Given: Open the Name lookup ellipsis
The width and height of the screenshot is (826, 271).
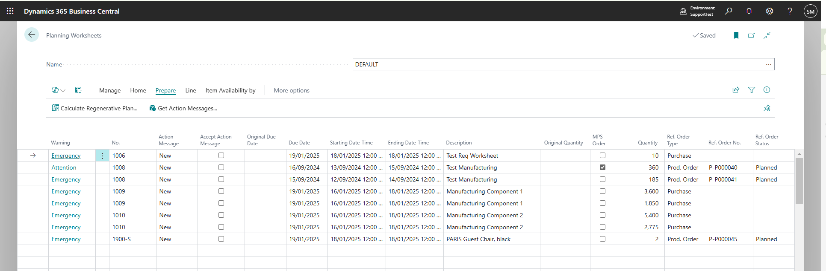Looking at the screenshot, I should pos(768,64).
